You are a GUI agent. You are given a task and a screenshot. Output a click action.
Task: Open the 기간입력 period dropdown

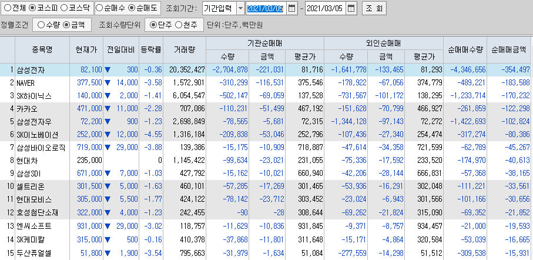240,8
